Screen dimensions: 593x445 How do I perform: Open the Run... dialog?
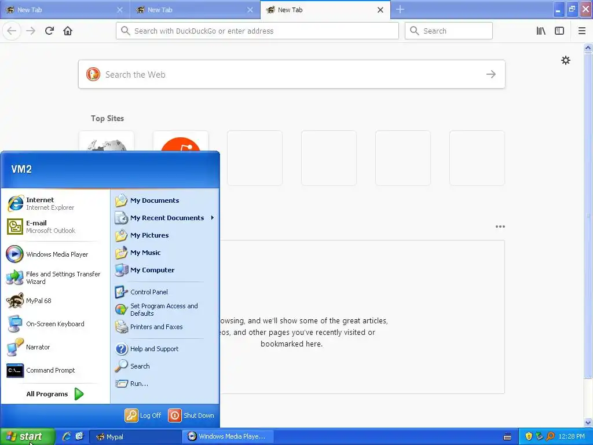pos(165,384)
